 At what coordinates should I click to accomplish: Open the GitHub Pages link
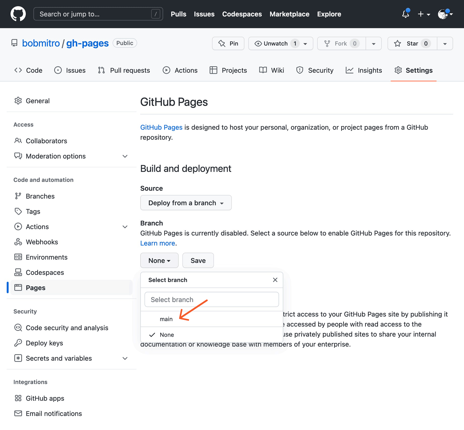(x=161, y=127)
